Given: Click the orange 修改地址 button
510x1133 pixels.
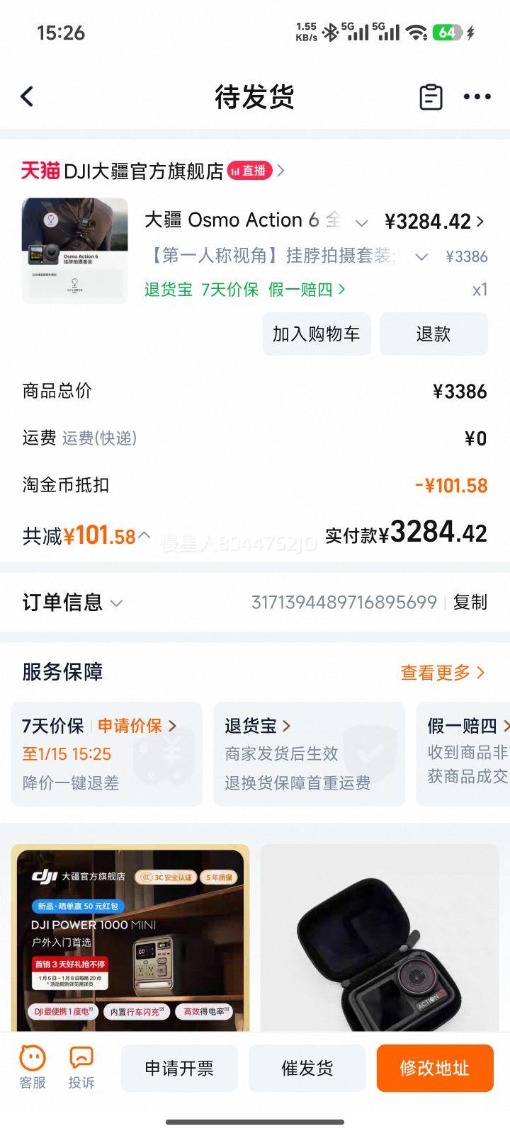Looking at the screenshot, I should (x=434, y=1068).
